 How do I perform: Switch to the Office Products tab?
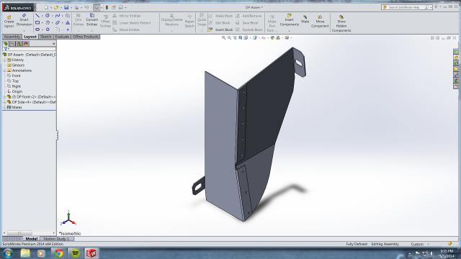[86, 37]
